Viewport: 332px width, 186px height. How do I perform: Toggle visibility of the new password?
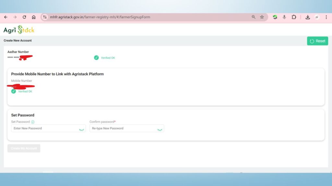pos(81,130)
